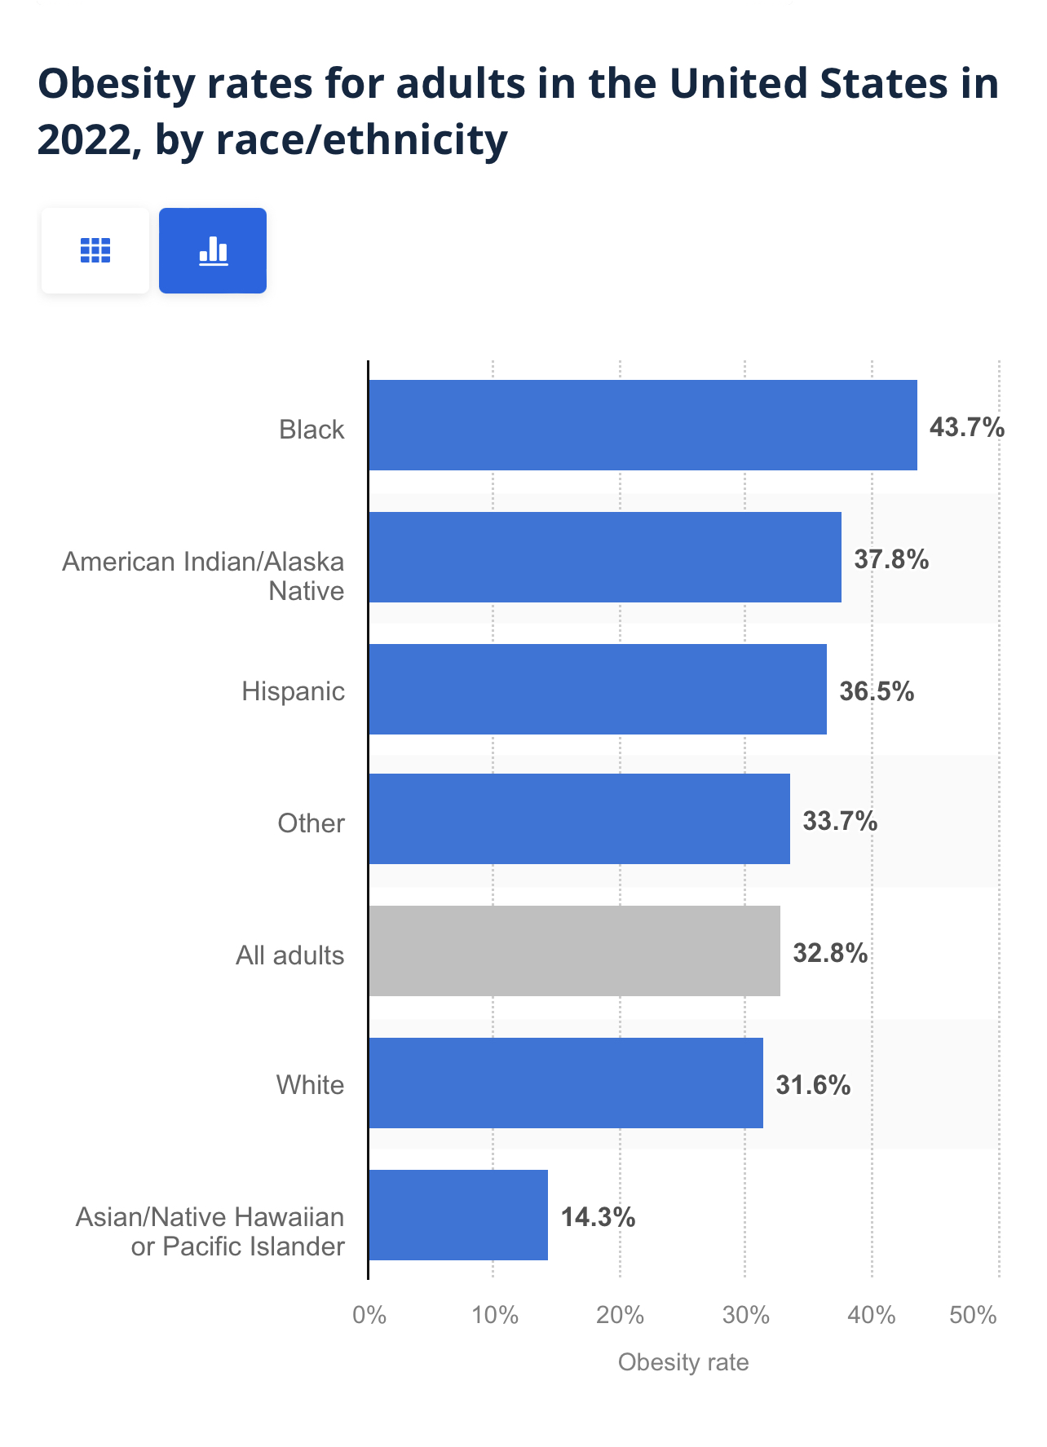This screenshot has width=1047, height=1447.
Task: Click the blue bar for Black adults
Action: click(x=643, y=425)
